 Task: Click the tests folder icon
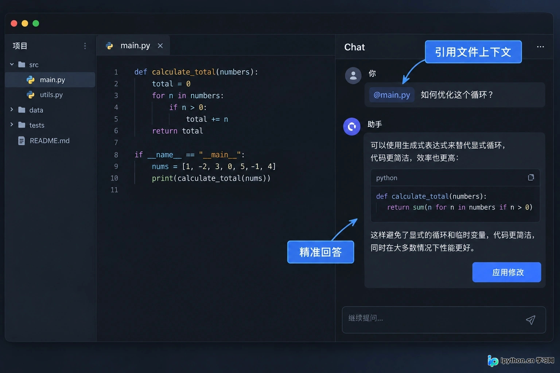pos(22,125)
